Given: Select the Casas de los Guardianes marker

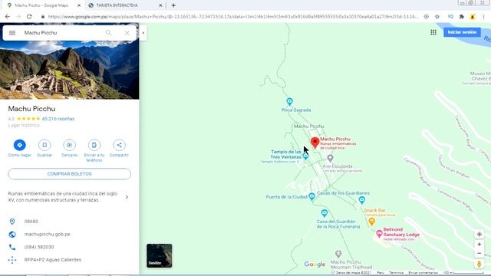Looking at the screenshot, I should 362,200.
